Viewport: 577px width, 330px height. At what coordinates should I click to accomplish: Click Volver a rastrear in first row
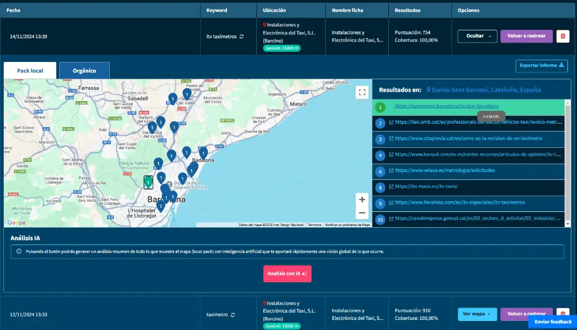[x=526, y=36]
